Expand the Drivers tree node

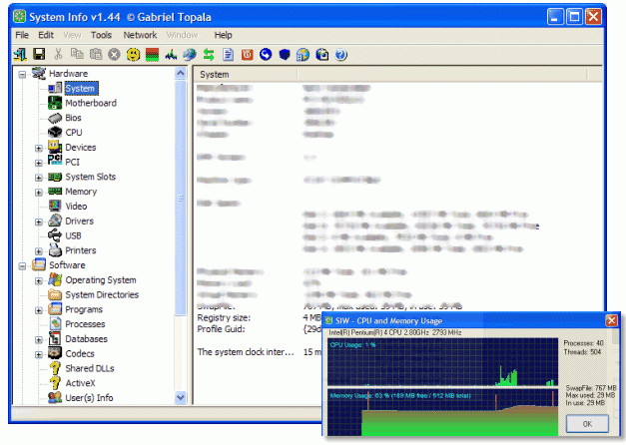39,222
